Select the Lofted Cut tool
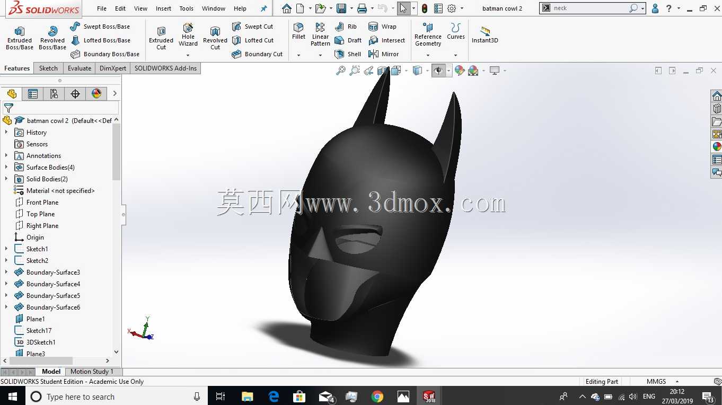 tap(253, 40)
